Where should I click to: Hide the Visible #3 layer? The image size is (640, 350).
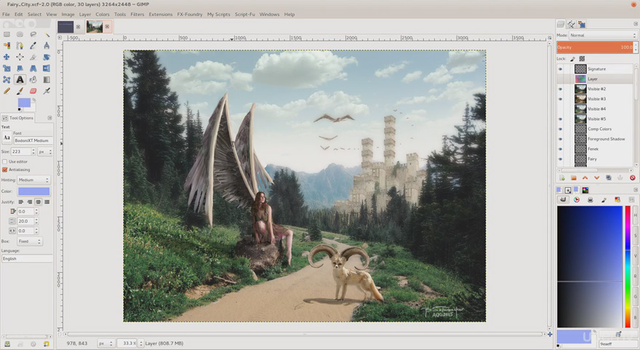(x=561, y=99)
